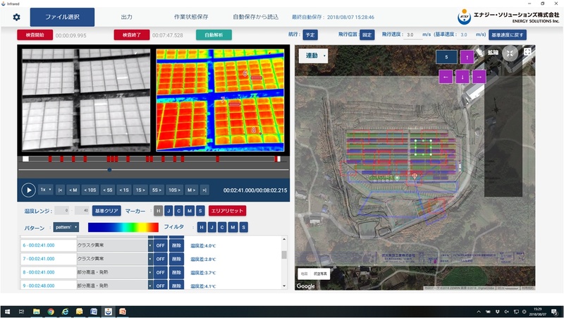Click the purple down arrow on map
Image resolution: width=564 pixels, height=318 pixels.
point(462,77)
